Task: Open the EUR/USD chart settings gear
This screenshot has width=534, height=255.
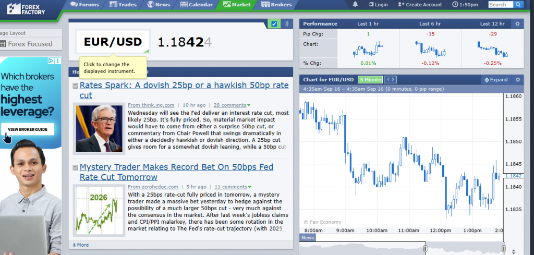Action: 517,80
